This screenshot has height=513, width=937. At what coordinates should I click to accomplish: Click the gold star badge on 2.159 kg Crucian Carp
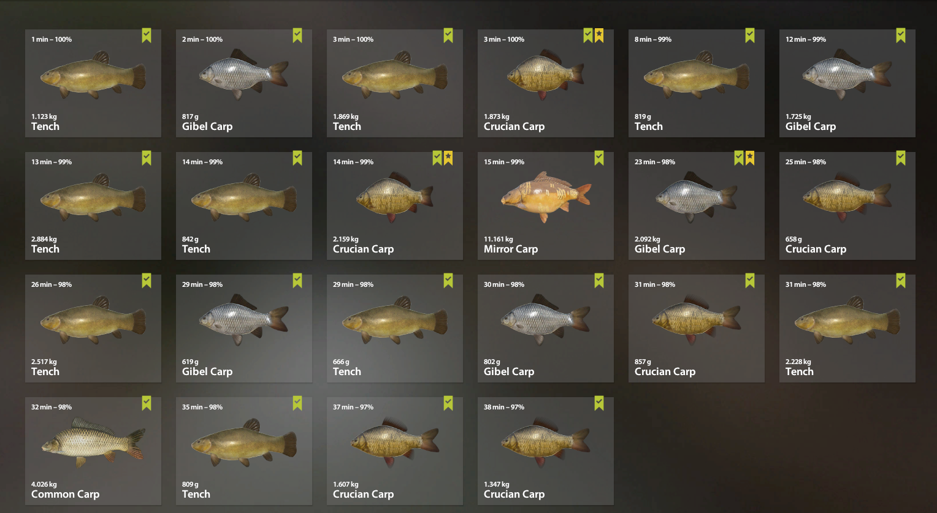coord(448,158)
